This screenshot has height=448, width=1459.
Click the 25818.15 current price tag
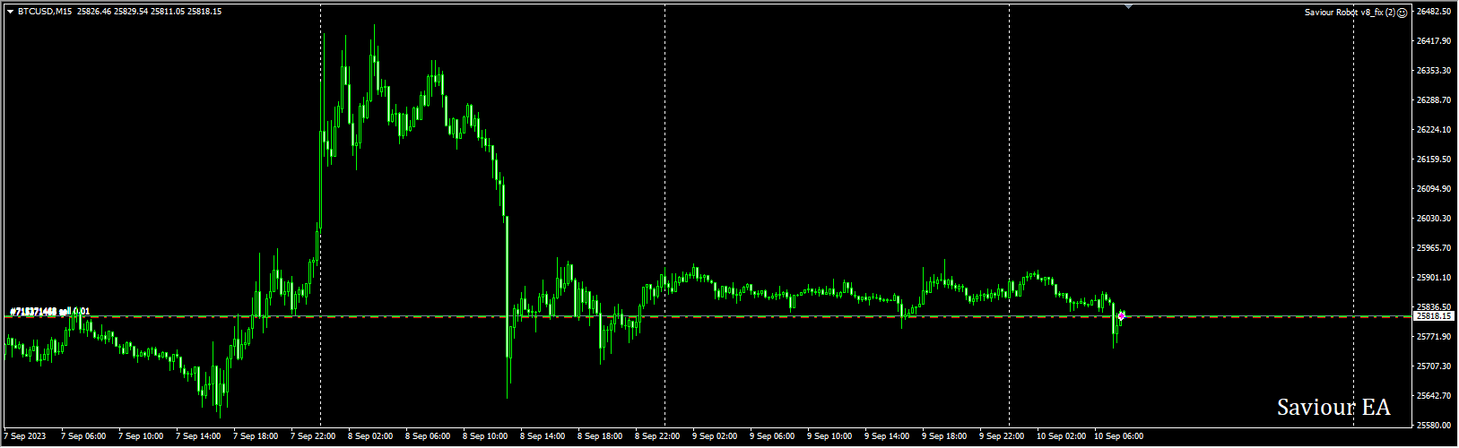pos(1433,316)
